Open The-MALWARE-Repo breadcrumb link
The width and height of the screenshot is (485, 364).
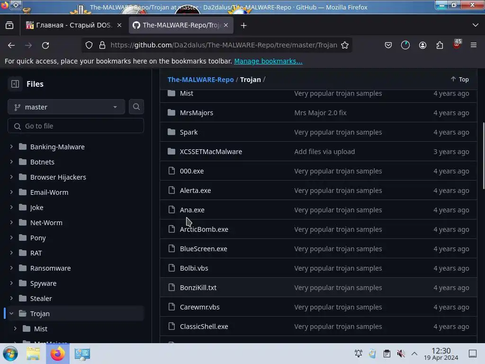tap(200, 80)
